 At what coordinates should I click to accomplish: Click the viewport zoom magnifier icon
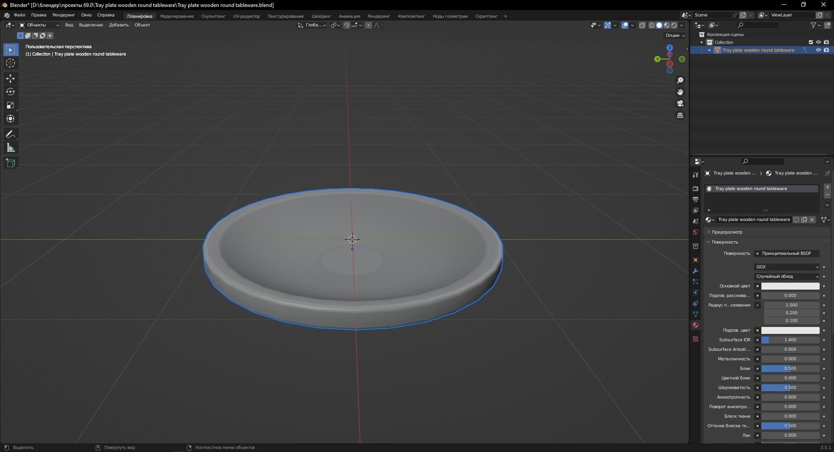pos(680,80)
